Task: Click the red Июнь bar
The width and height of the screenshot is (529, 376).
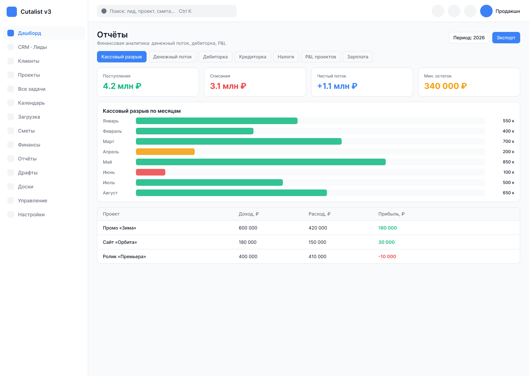Action: point(151,172)
